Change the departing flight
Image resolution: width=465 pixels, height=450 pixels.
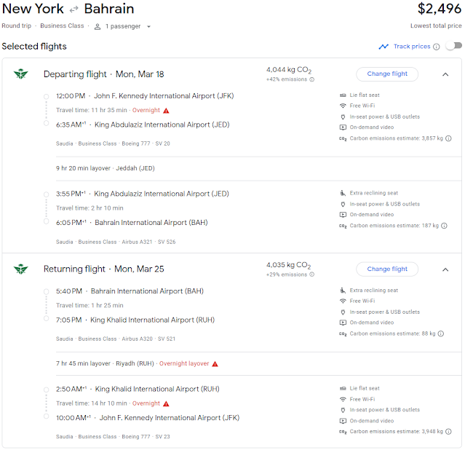(x=387, y=74)
